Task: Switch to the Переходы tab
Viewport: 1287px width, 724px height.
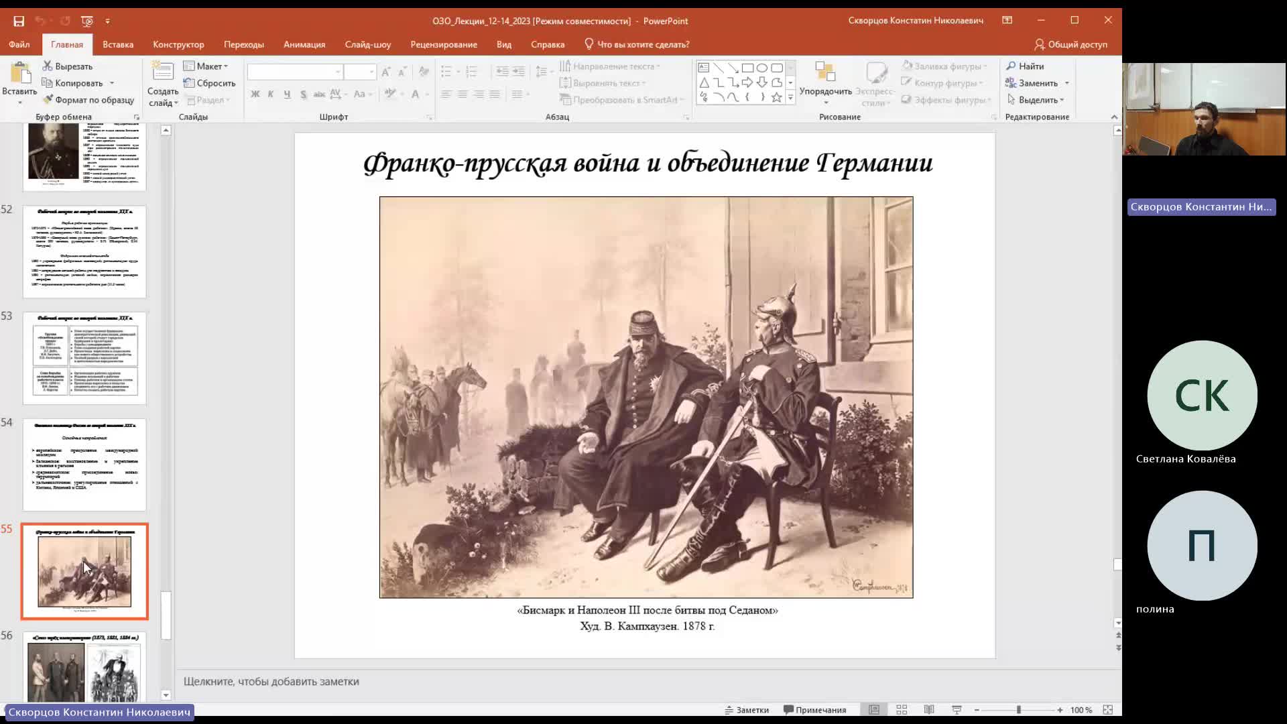Action: point(244,44)
